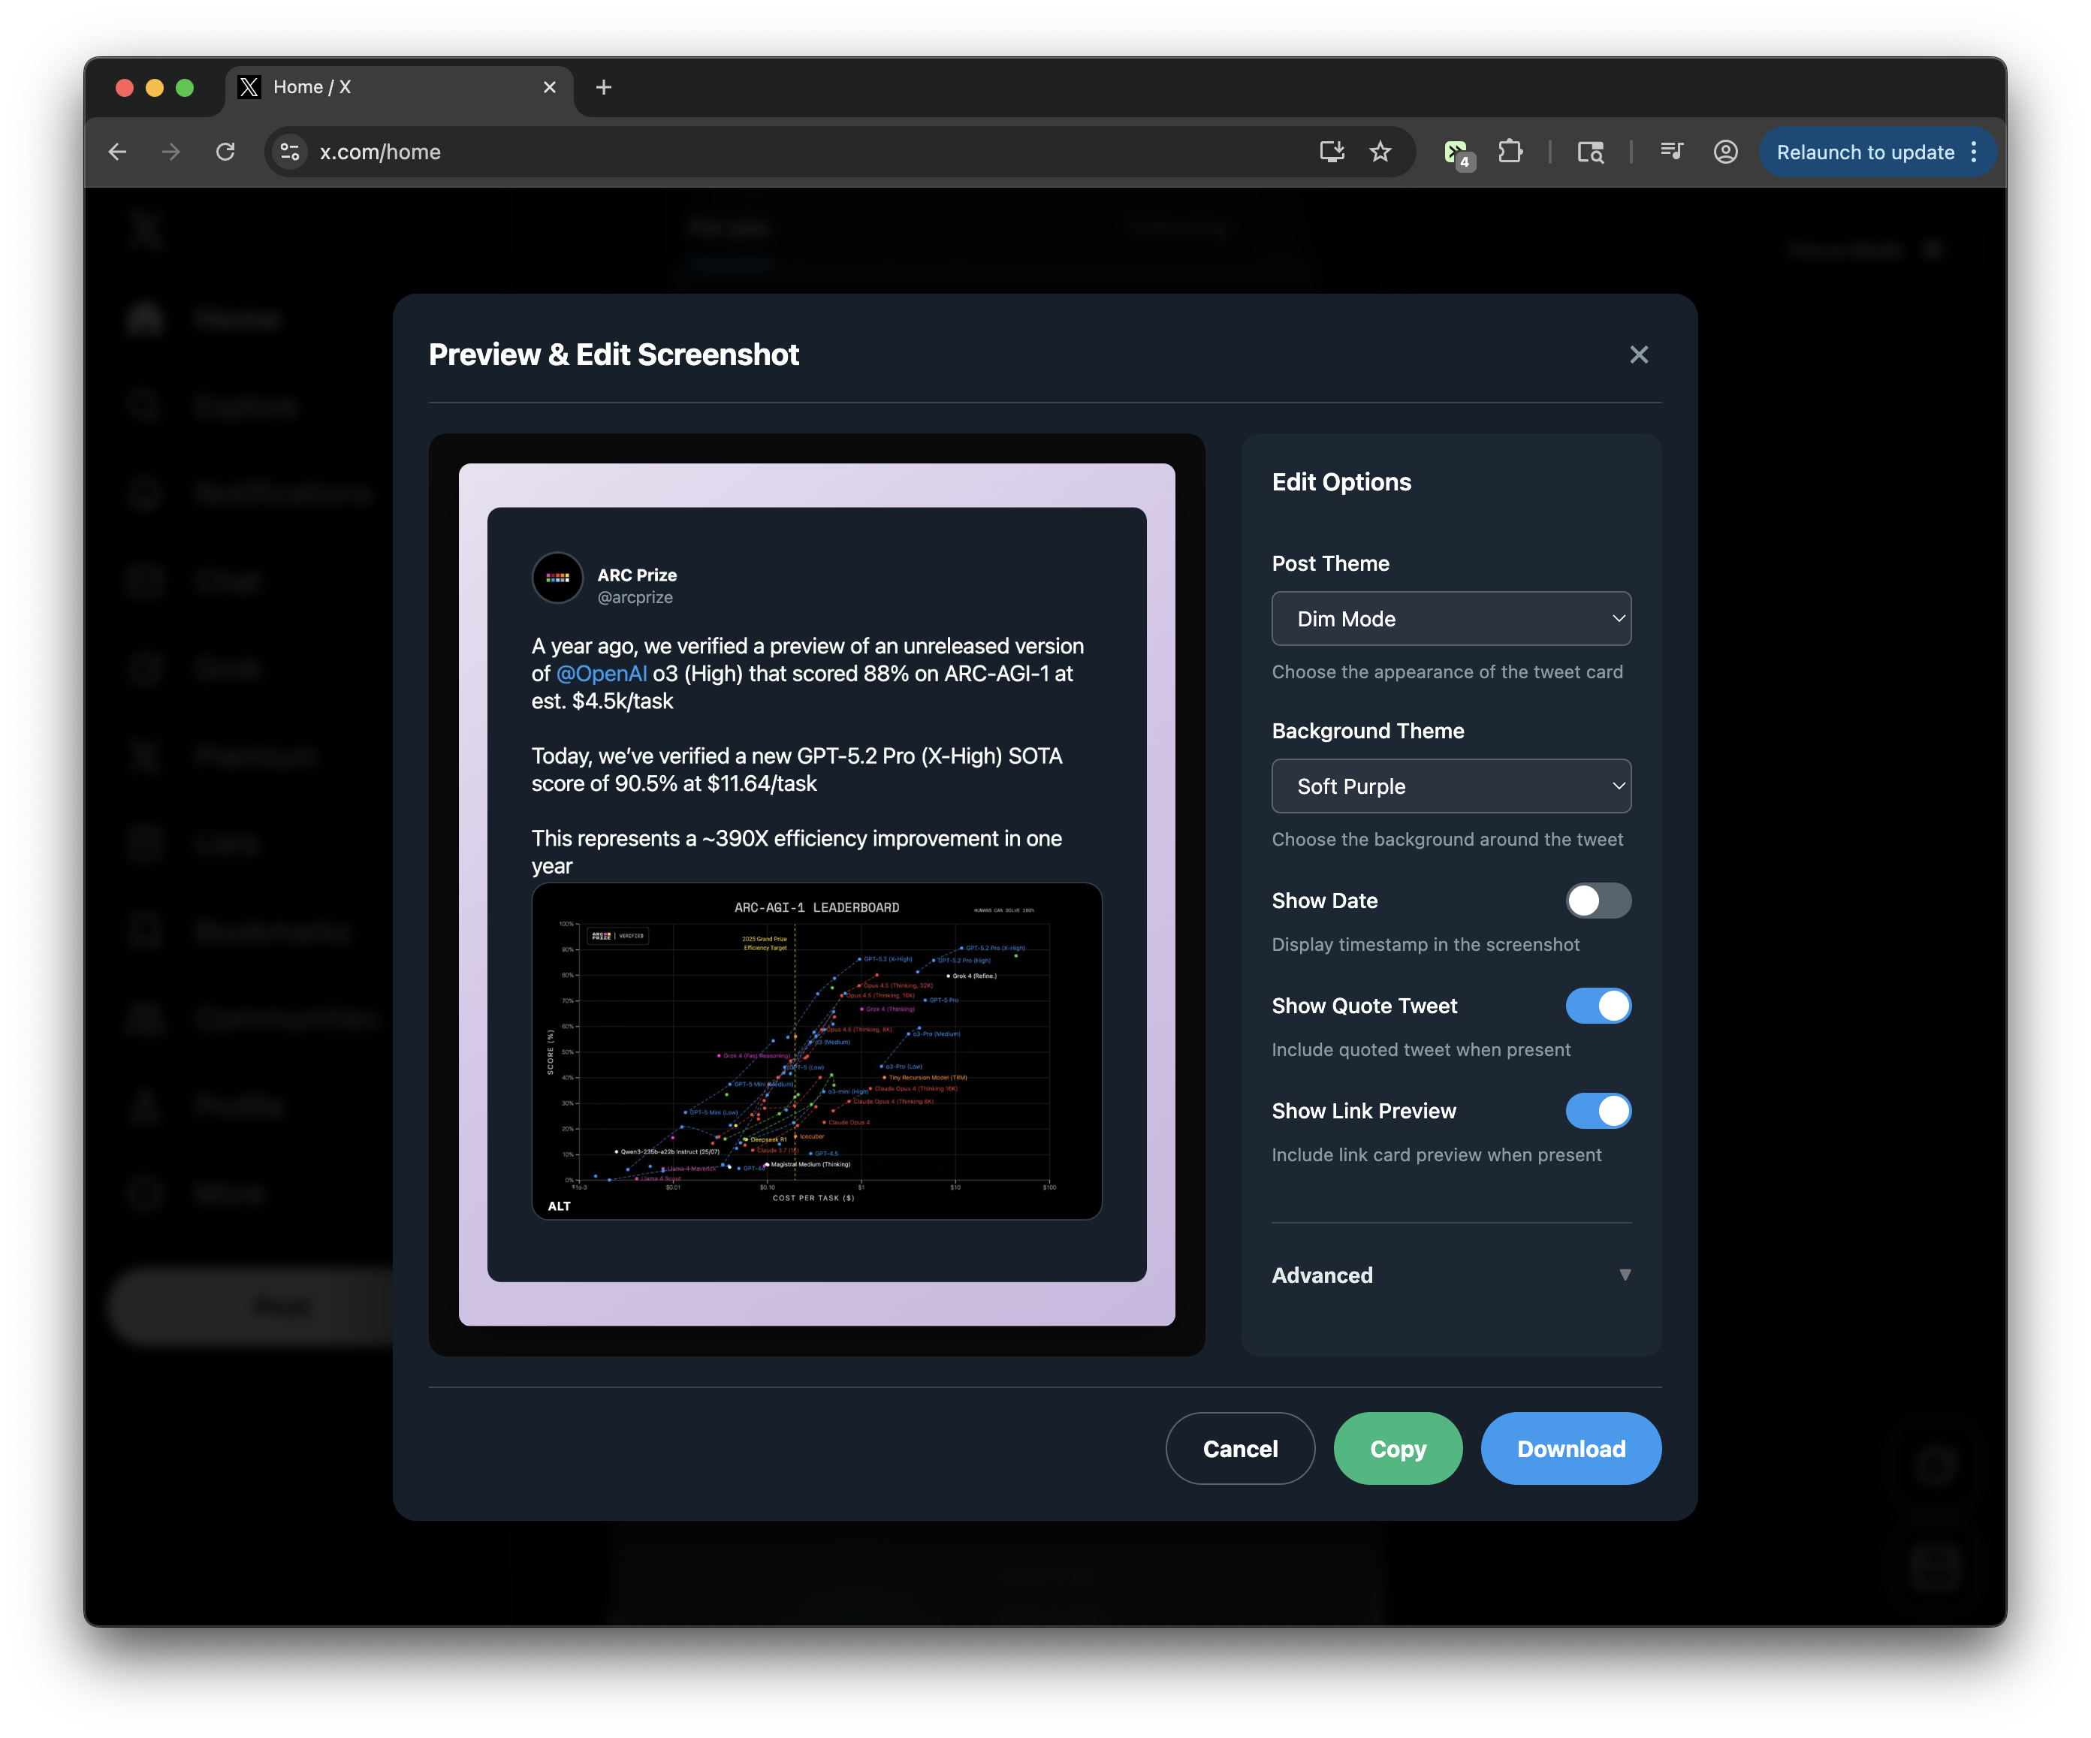
Task: Enable the Show Date toggle
Action: 1597,901
